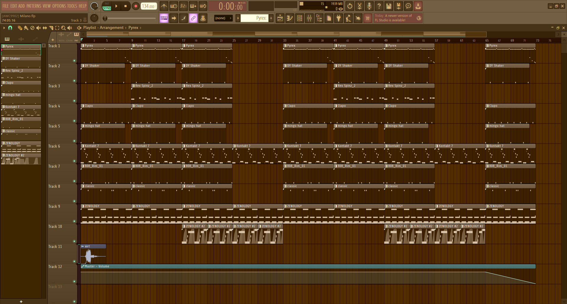This screenshot has height=304, width=567.
Task: Select the Draw pencil tool in Playlist
Action: [x=20, y=28]
